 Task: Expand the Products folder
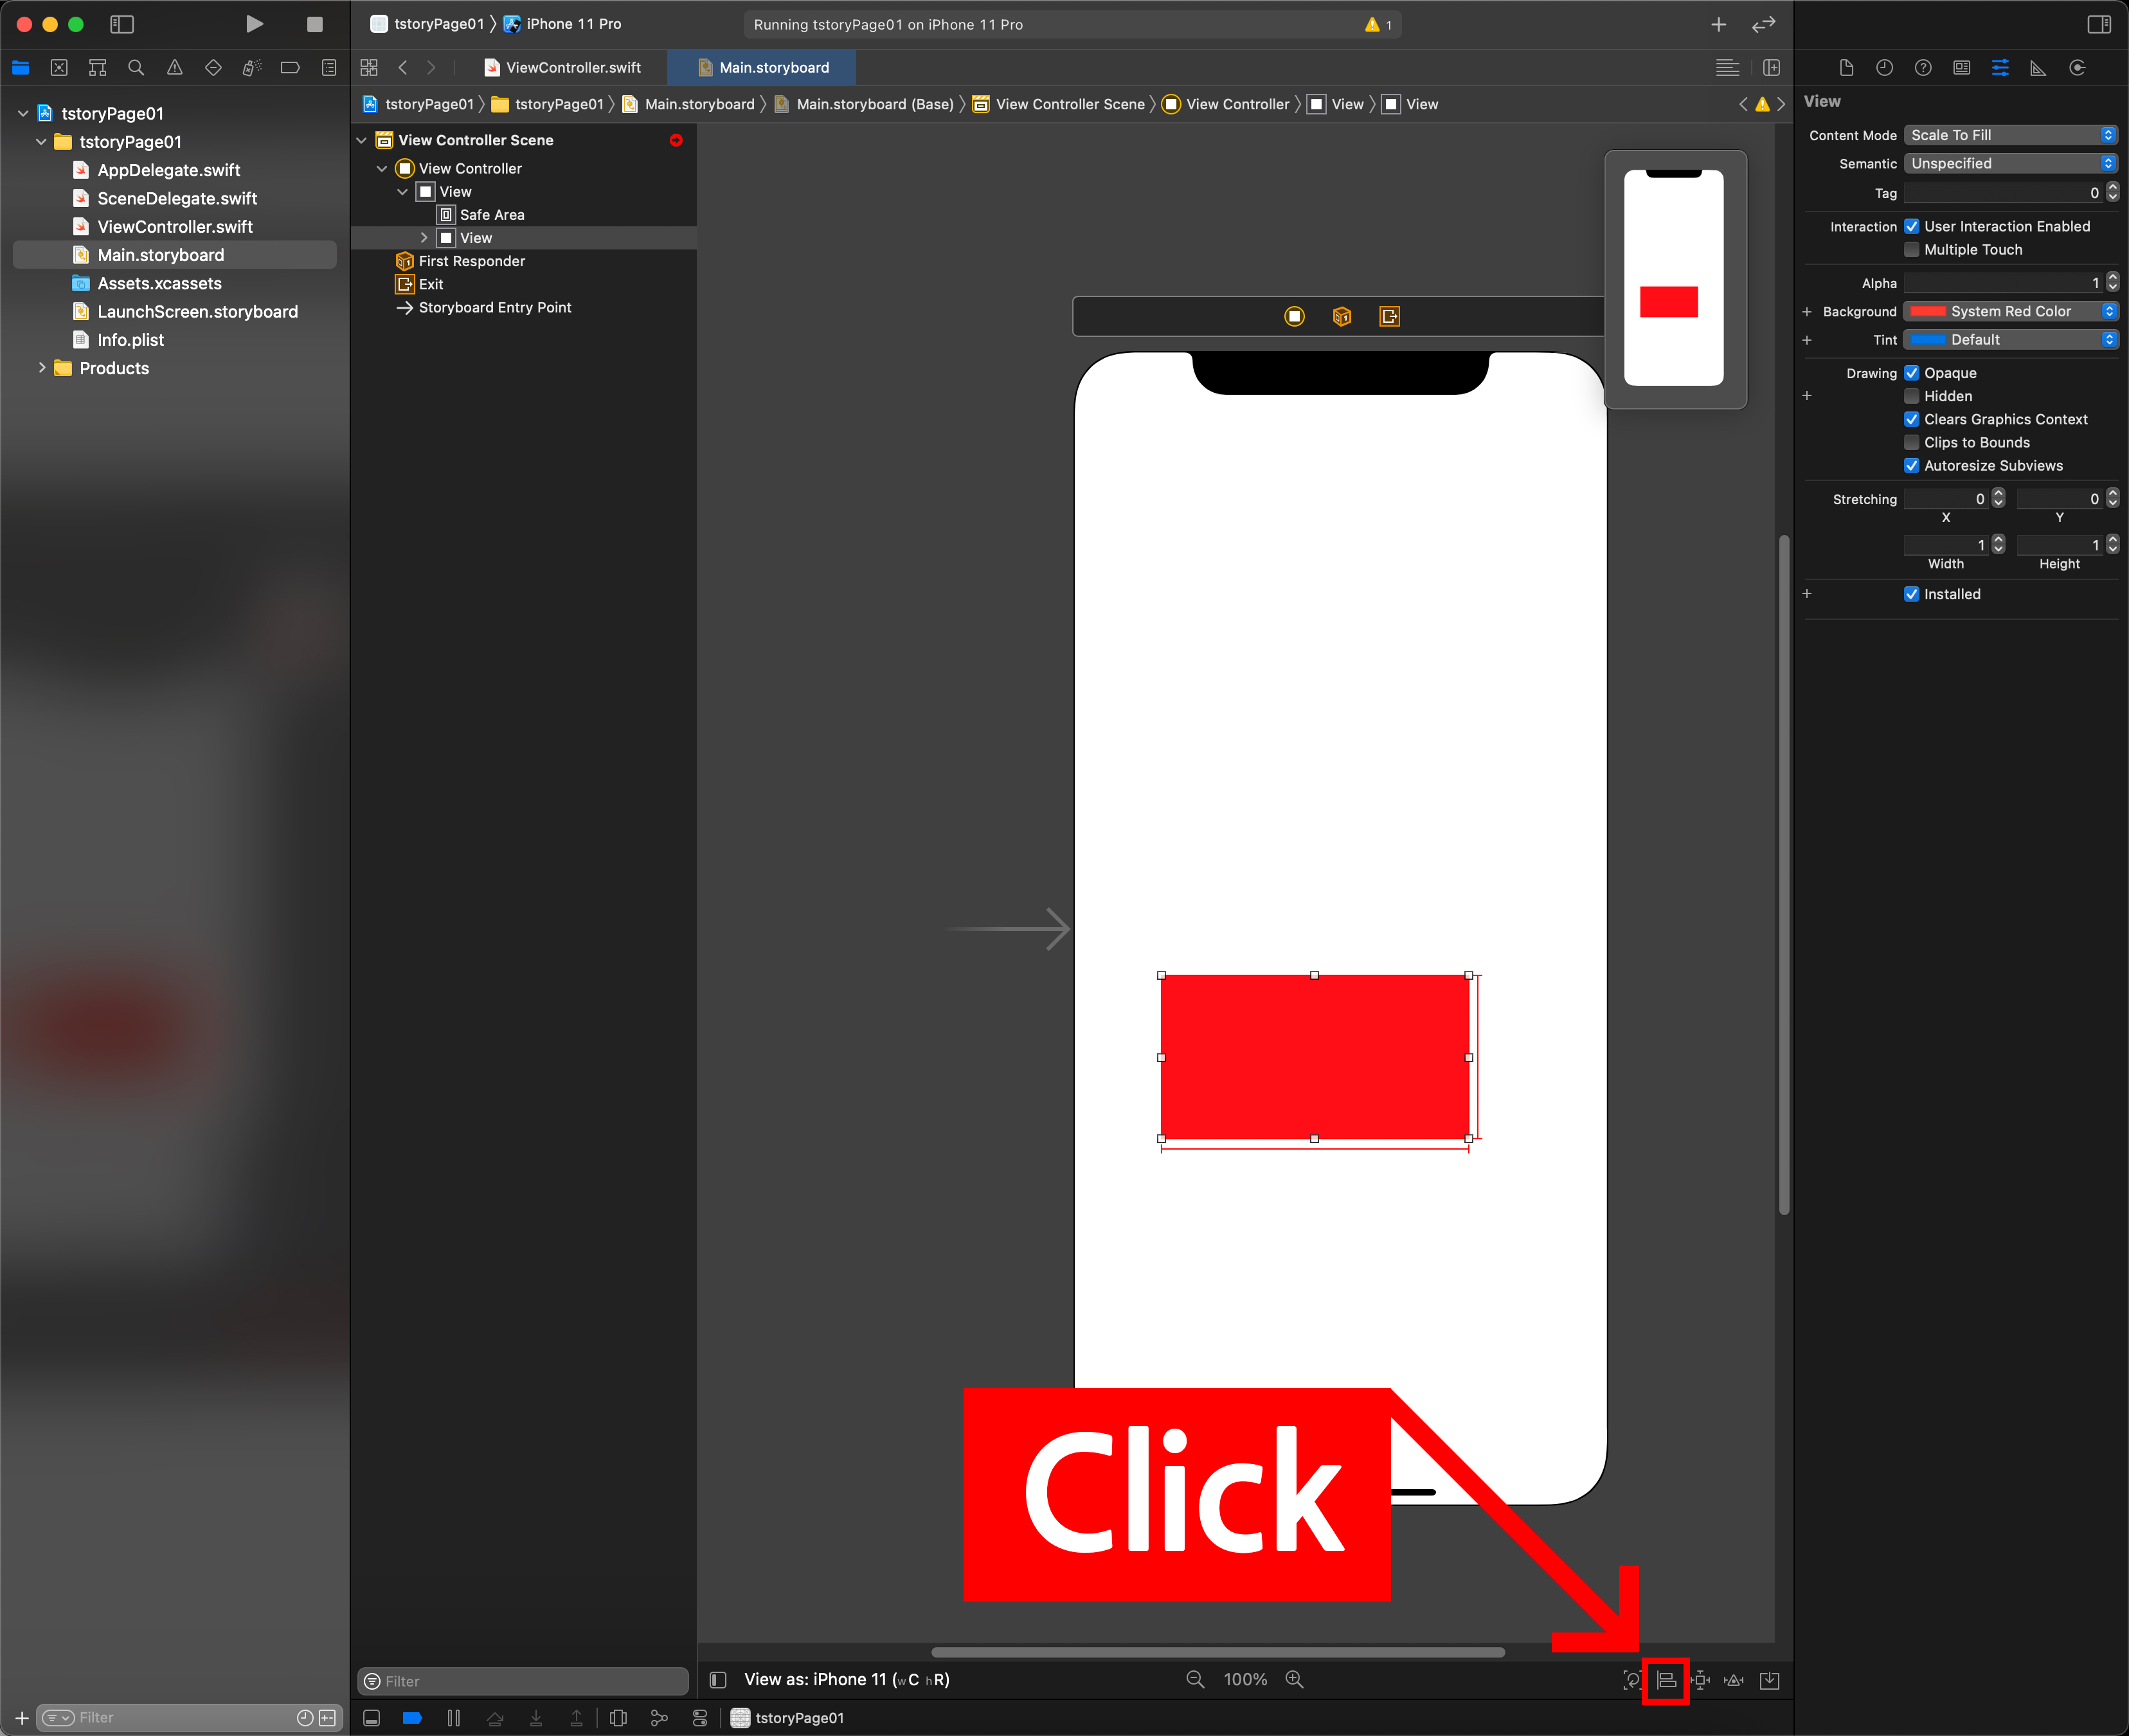coord(41,368)
